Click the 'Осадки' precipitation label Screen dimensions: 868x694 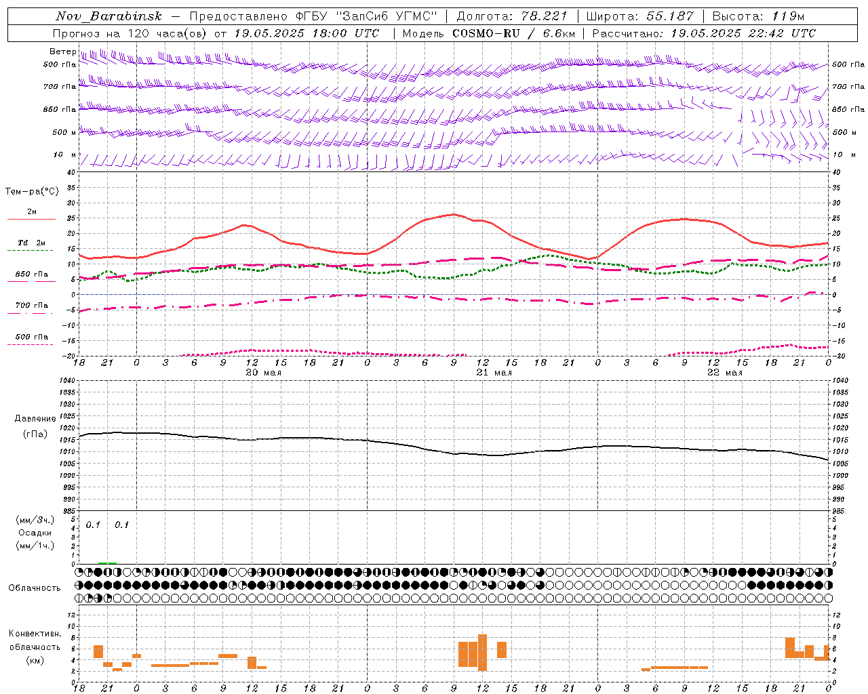coord(35,533)
